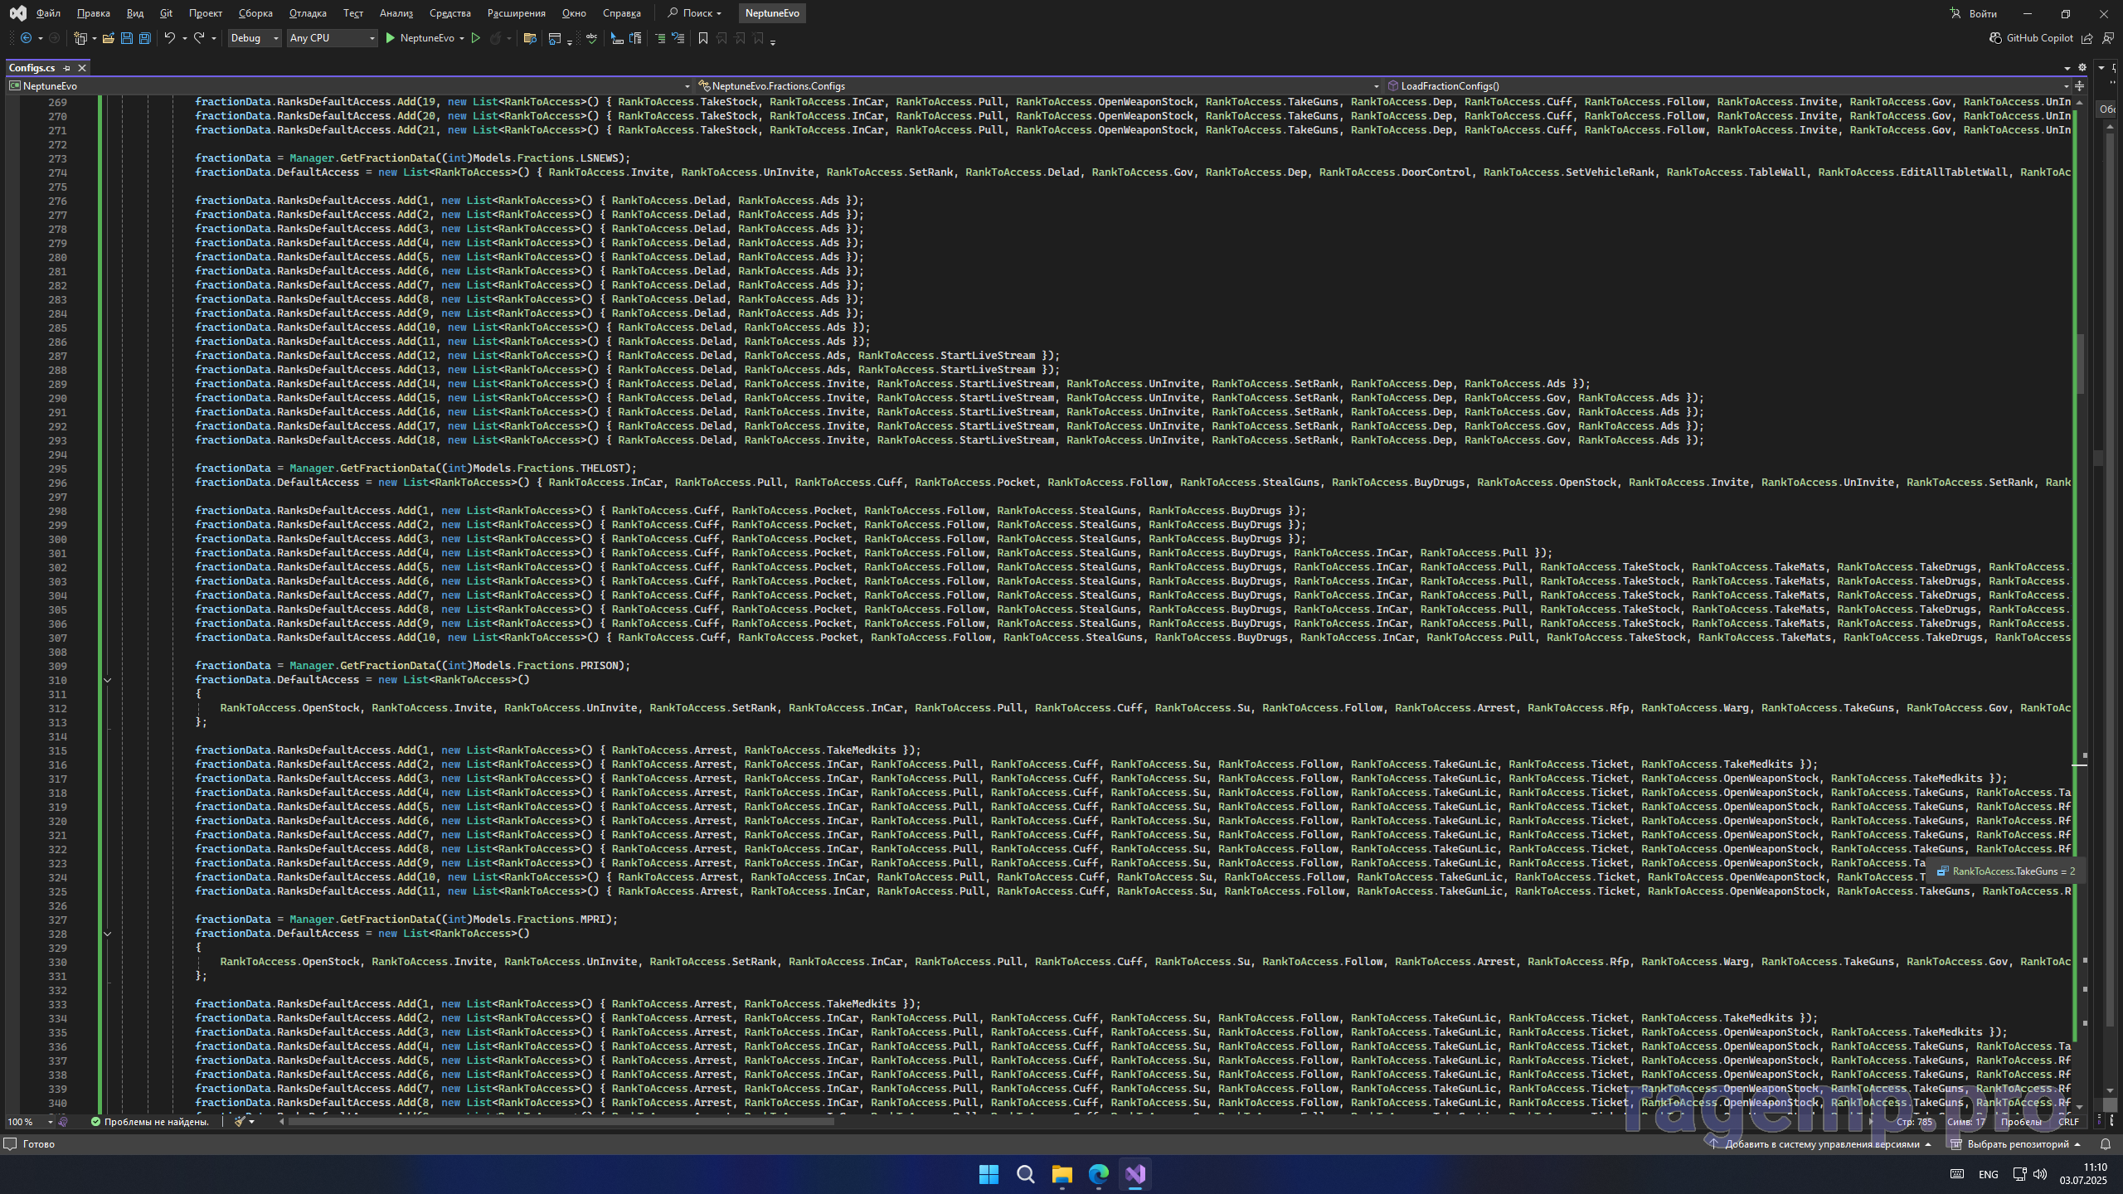The width and height of the screenshot is (2123, 1194).
Task: Click Выбрать репозиторий in status bar
Action: pos(2017,1144)
